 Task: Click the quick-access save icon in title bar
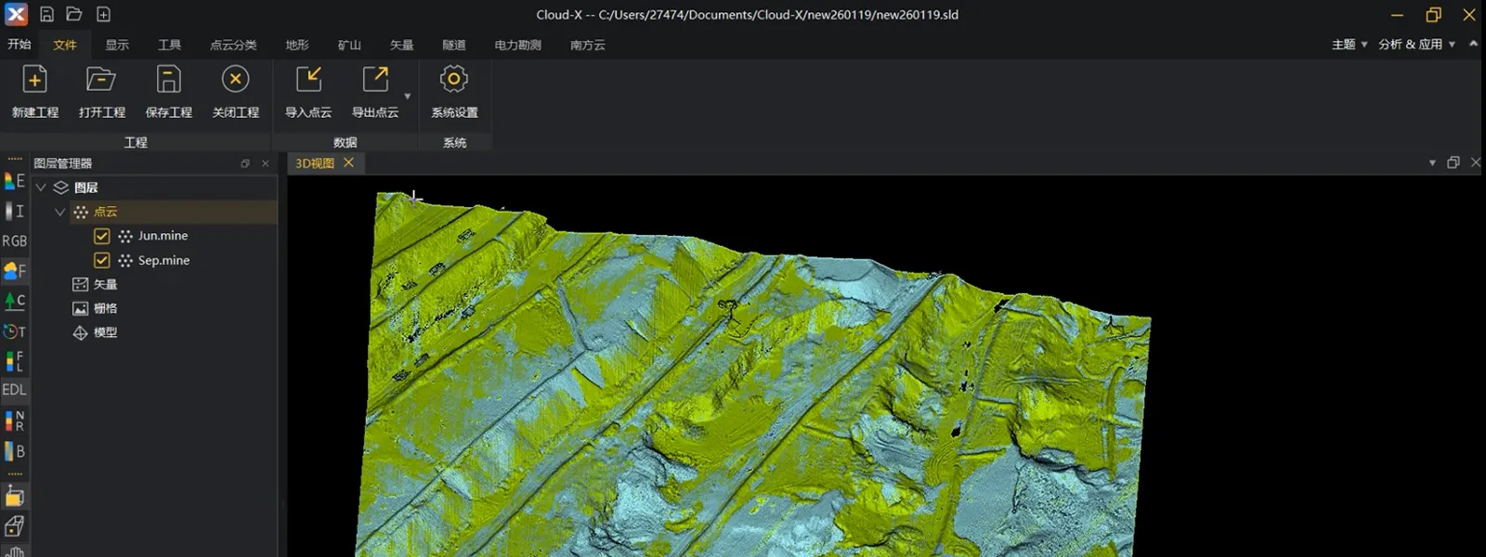coord(46,14)
